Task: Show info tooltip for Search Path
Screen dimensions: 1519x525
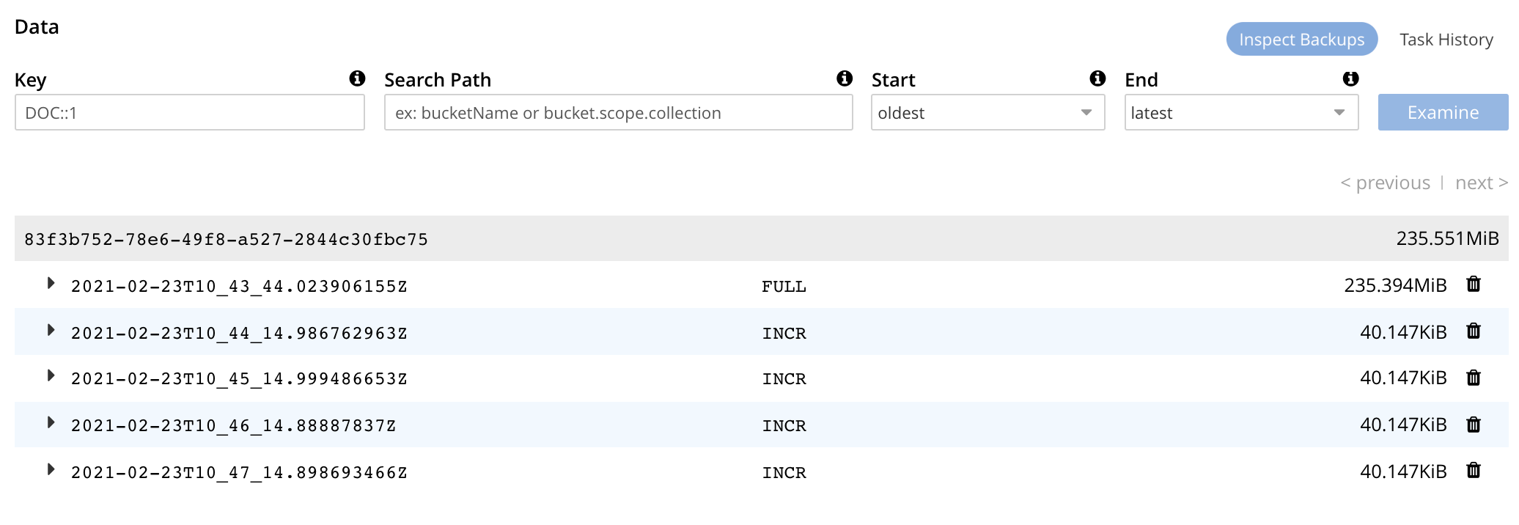Action: (845, 78)
